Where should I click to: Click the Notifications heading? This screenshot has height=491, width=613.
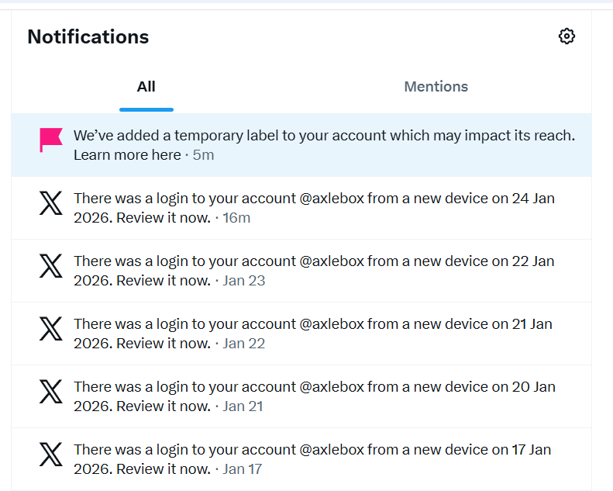[x=88, y=36]
